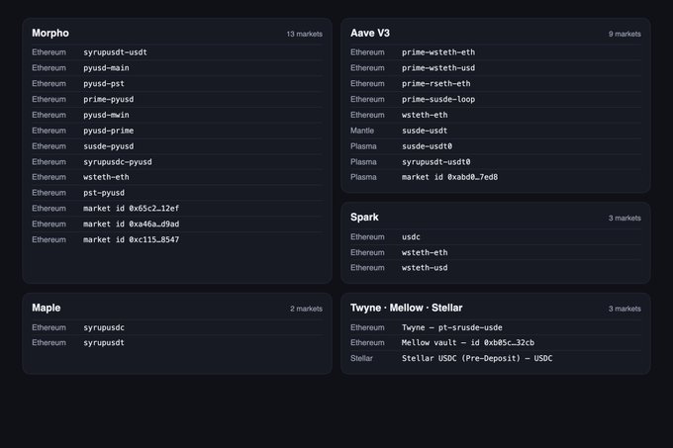Click the Mantle chain label
This screenshot has height=448, width=673.
click(362, 131)
